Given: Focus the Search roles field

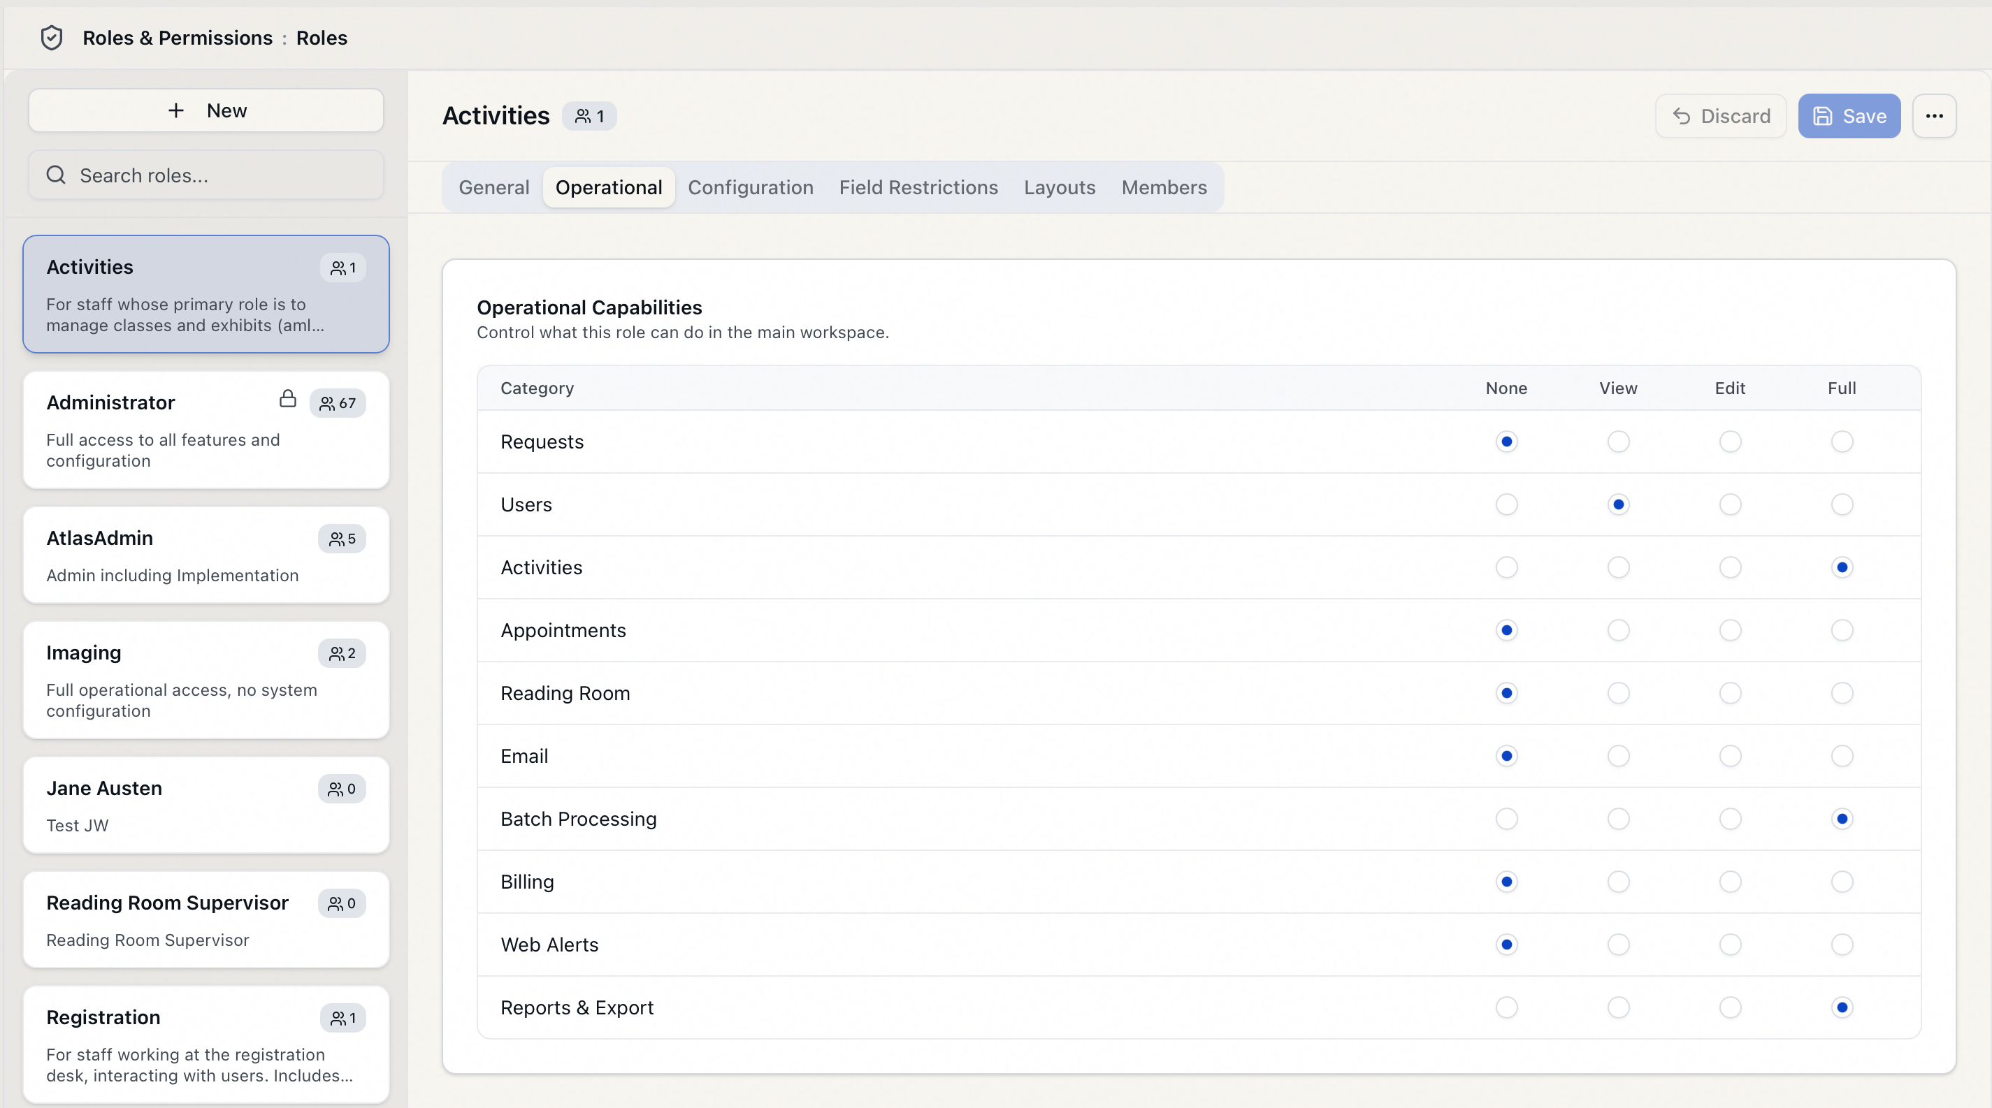Looking at the screenshot, I should [x=205, y=175].
